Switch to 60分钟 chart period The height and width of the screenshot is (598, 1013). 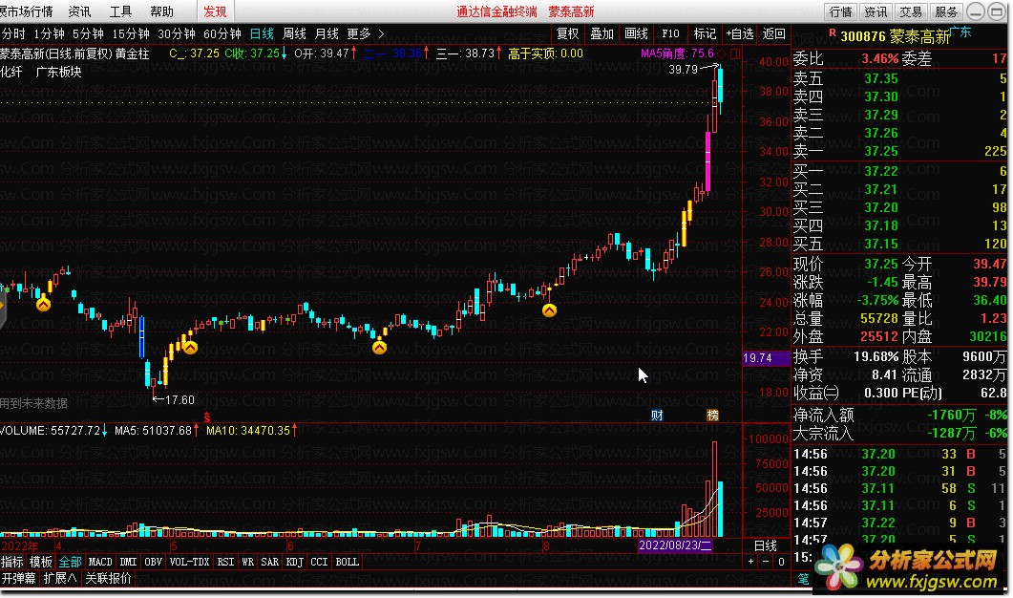click(x=222, y=33)
